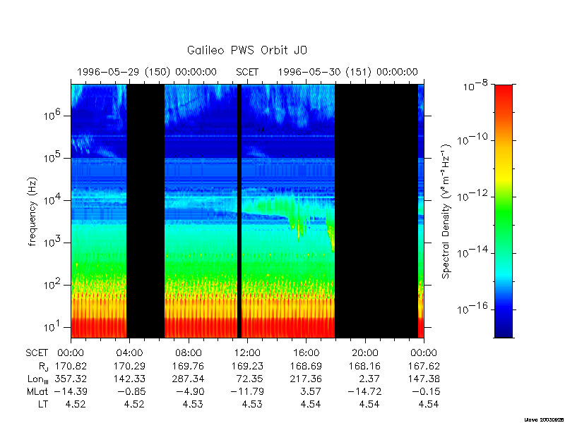
Task: Click the MLat value -0.15
Action: (x=425, y=391)
